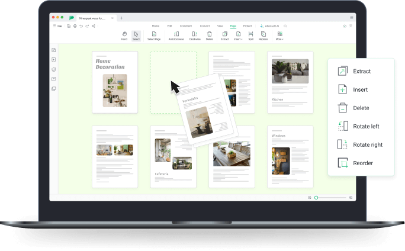
Task: Rotate pages Anticlockwise from toolbar
Action: click(176, 36)
